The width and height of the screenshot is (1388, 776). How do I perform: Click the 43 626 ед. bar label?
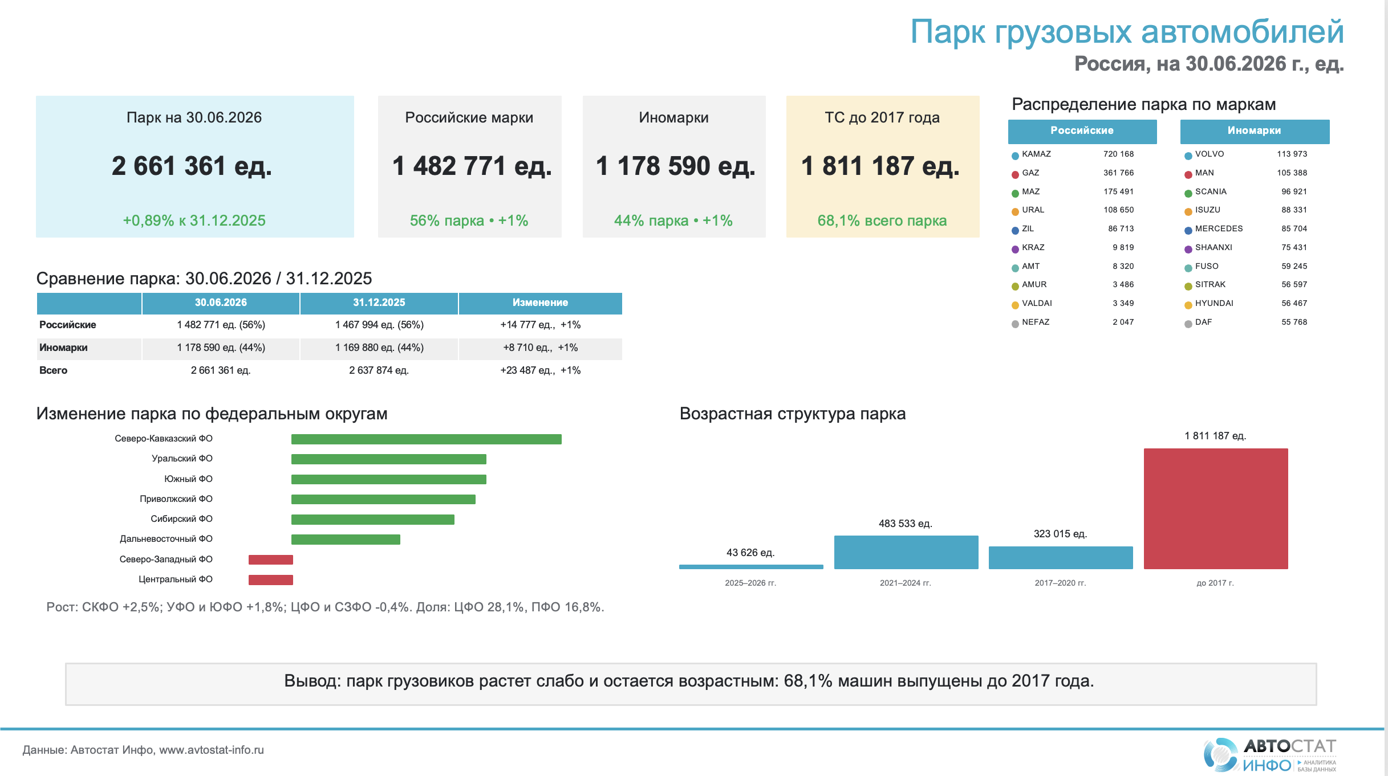[x=750, y=553]
